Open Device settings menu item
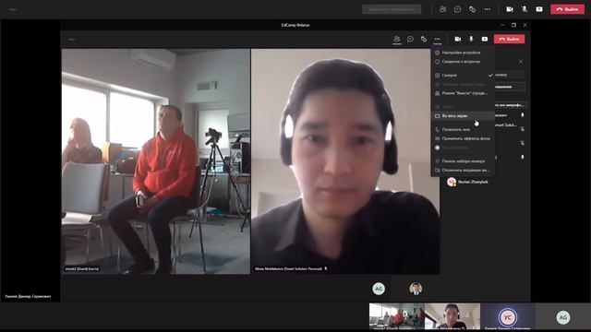Screen dimensions: 591x332 click(x=463, y=53)
